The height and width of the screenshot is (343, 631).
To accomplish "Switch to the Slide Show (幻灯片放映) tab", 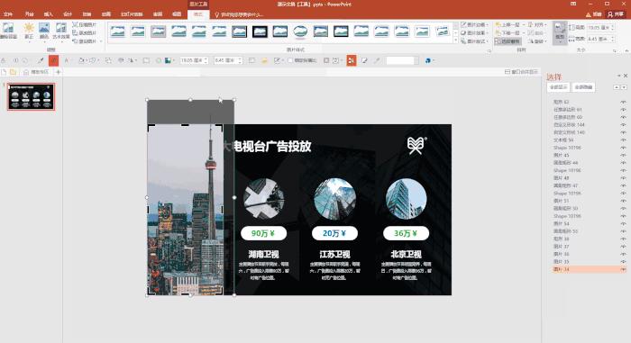I will (x=132, y=14).
